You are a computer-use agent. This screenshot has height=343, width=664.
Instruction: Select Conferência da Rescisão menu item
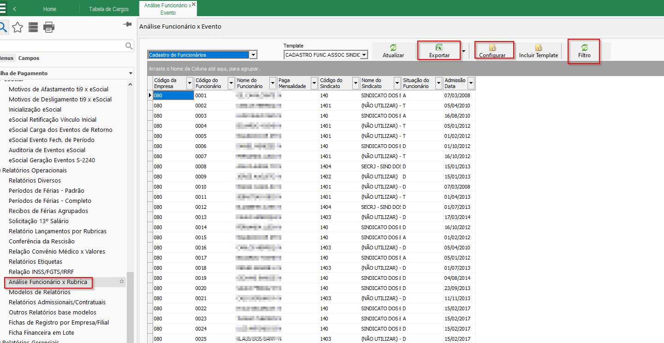(41, 242)
